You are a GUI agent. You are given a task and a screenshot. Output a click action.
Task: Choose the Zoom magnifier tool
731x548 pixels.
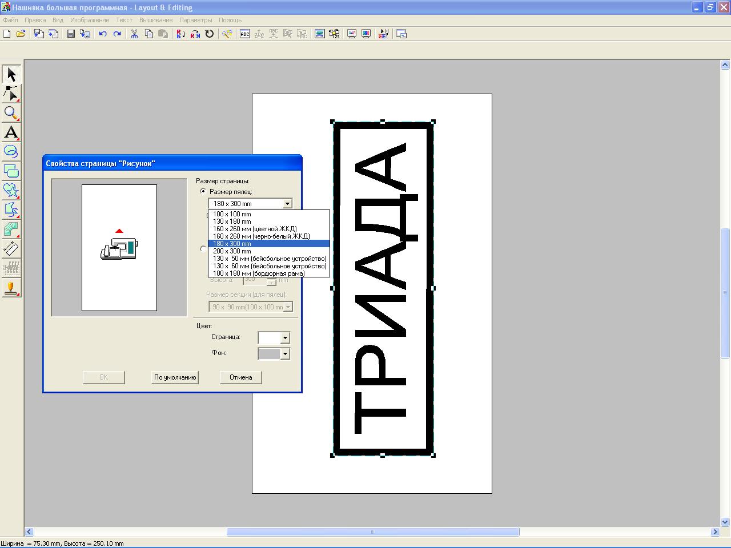click(x=11, y=113)
